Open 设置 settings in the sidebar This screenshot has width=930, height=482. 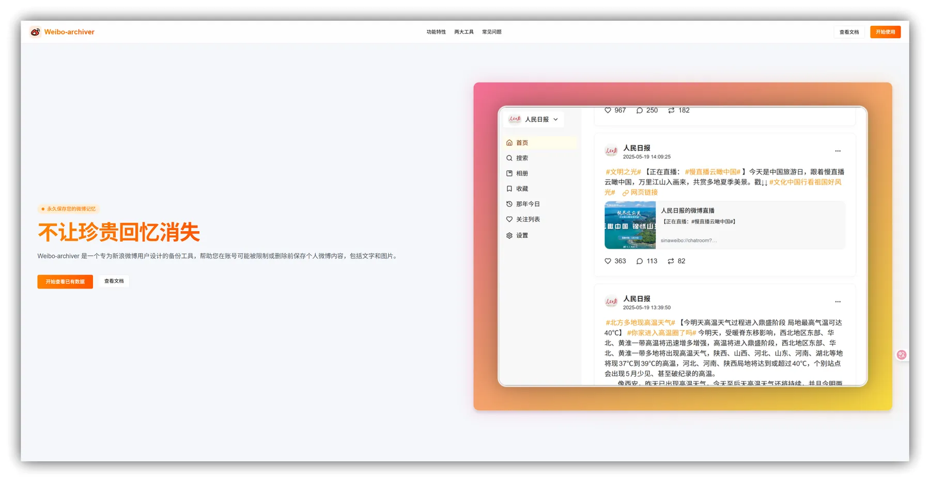click(x=521, y=235)
